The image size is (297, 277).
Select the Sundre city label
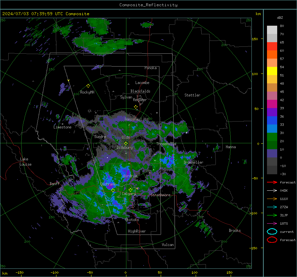pos(100,136)
